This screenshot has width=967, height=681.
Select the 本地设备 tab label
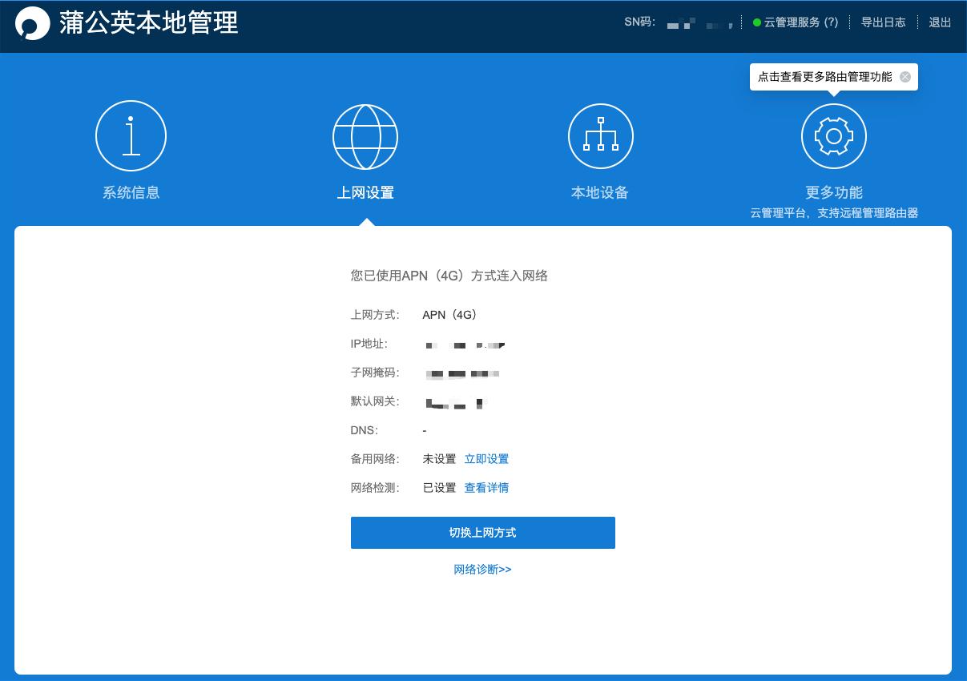coord(599,192)
